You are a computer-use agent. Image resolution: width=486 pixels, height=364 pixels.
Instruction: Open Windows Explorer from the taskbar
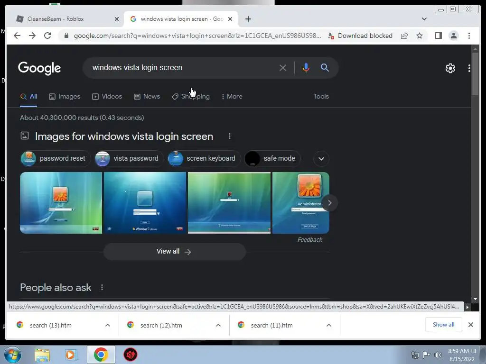(x=42, y=355)
